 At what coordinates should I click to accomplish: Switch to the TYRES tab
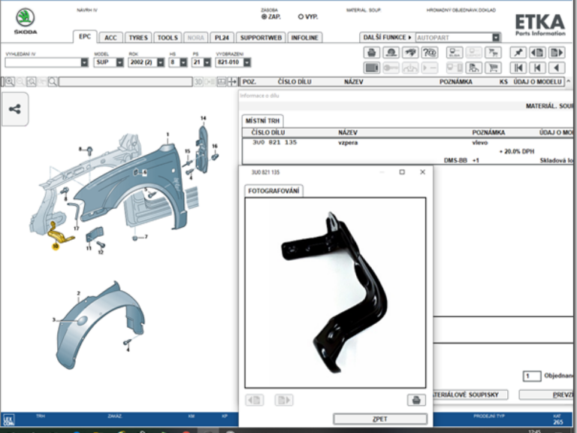tap(137, 37)
